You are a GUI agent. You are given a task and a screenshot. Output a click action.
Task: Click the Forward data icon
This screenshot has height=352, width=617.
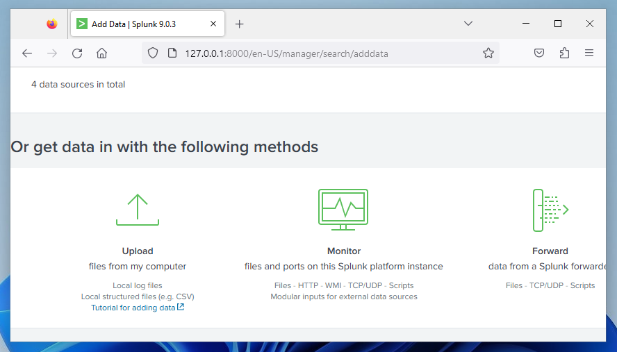pos(550,210)
